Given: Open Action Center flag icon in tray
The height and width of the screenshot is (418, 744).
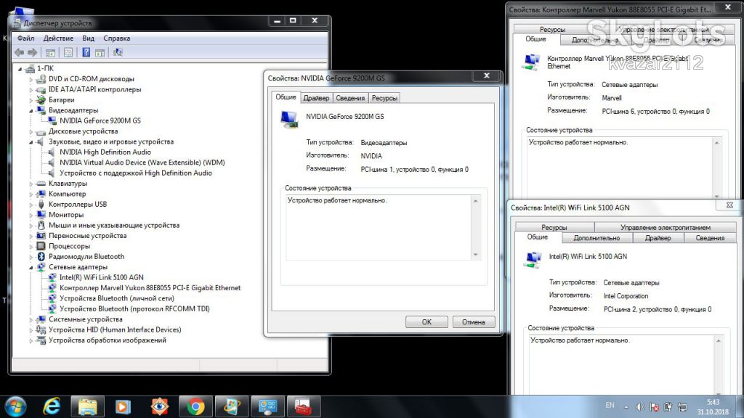Looking at the screenshot, I should (654, 406).
